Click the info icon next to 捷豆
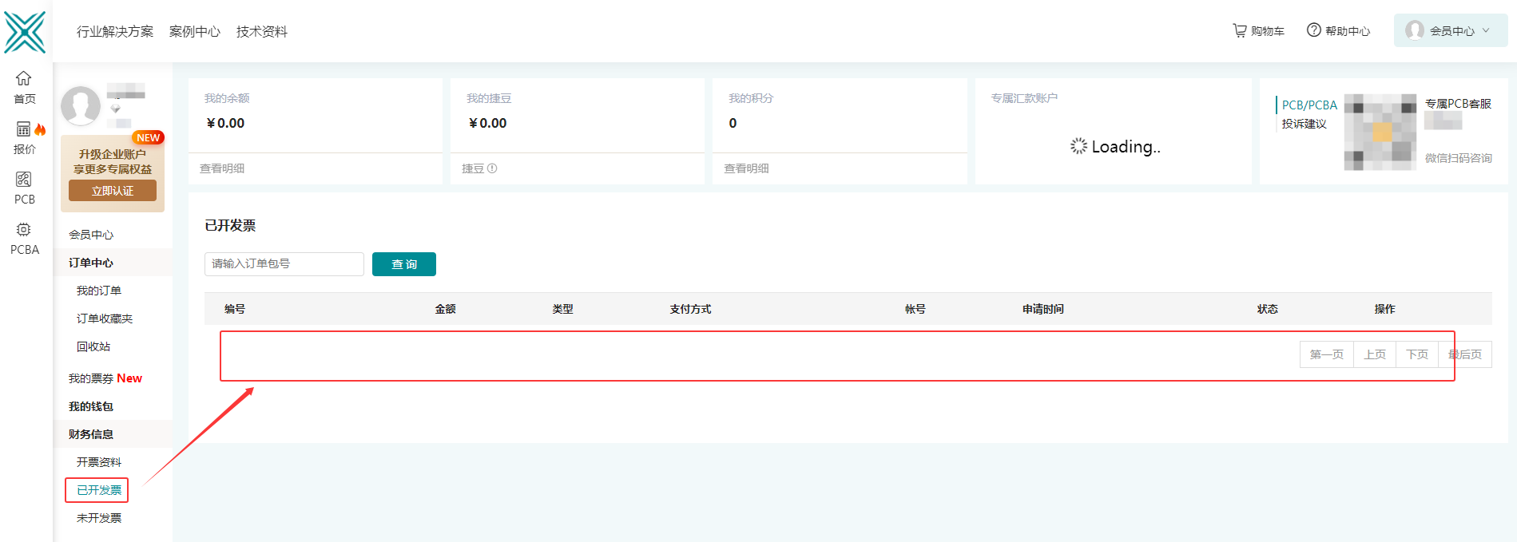This screenshot has width=1517, height=542. coord(492,168)
